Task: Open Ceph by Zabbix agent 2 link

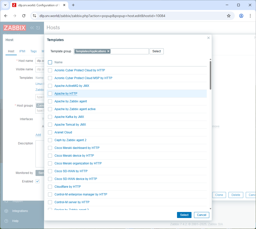Action: 70,140
